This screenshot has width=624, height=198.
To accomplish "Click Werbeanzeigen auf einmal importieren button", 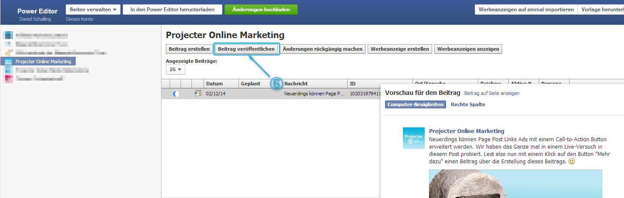I will [526, 10].
